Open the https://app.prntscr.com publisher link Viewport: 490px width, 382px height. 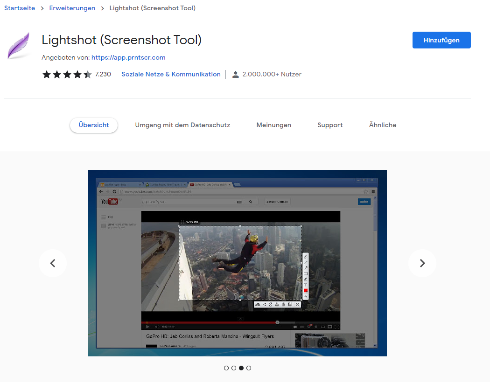coord(128,57)
